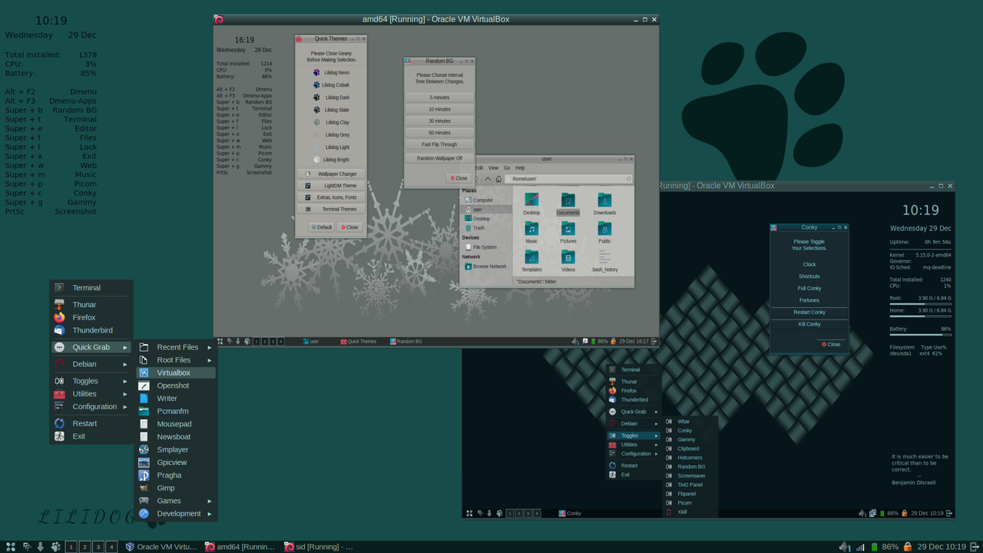Open the Help menu in file manager
This screenshot has width=983, height=553.
520,167
